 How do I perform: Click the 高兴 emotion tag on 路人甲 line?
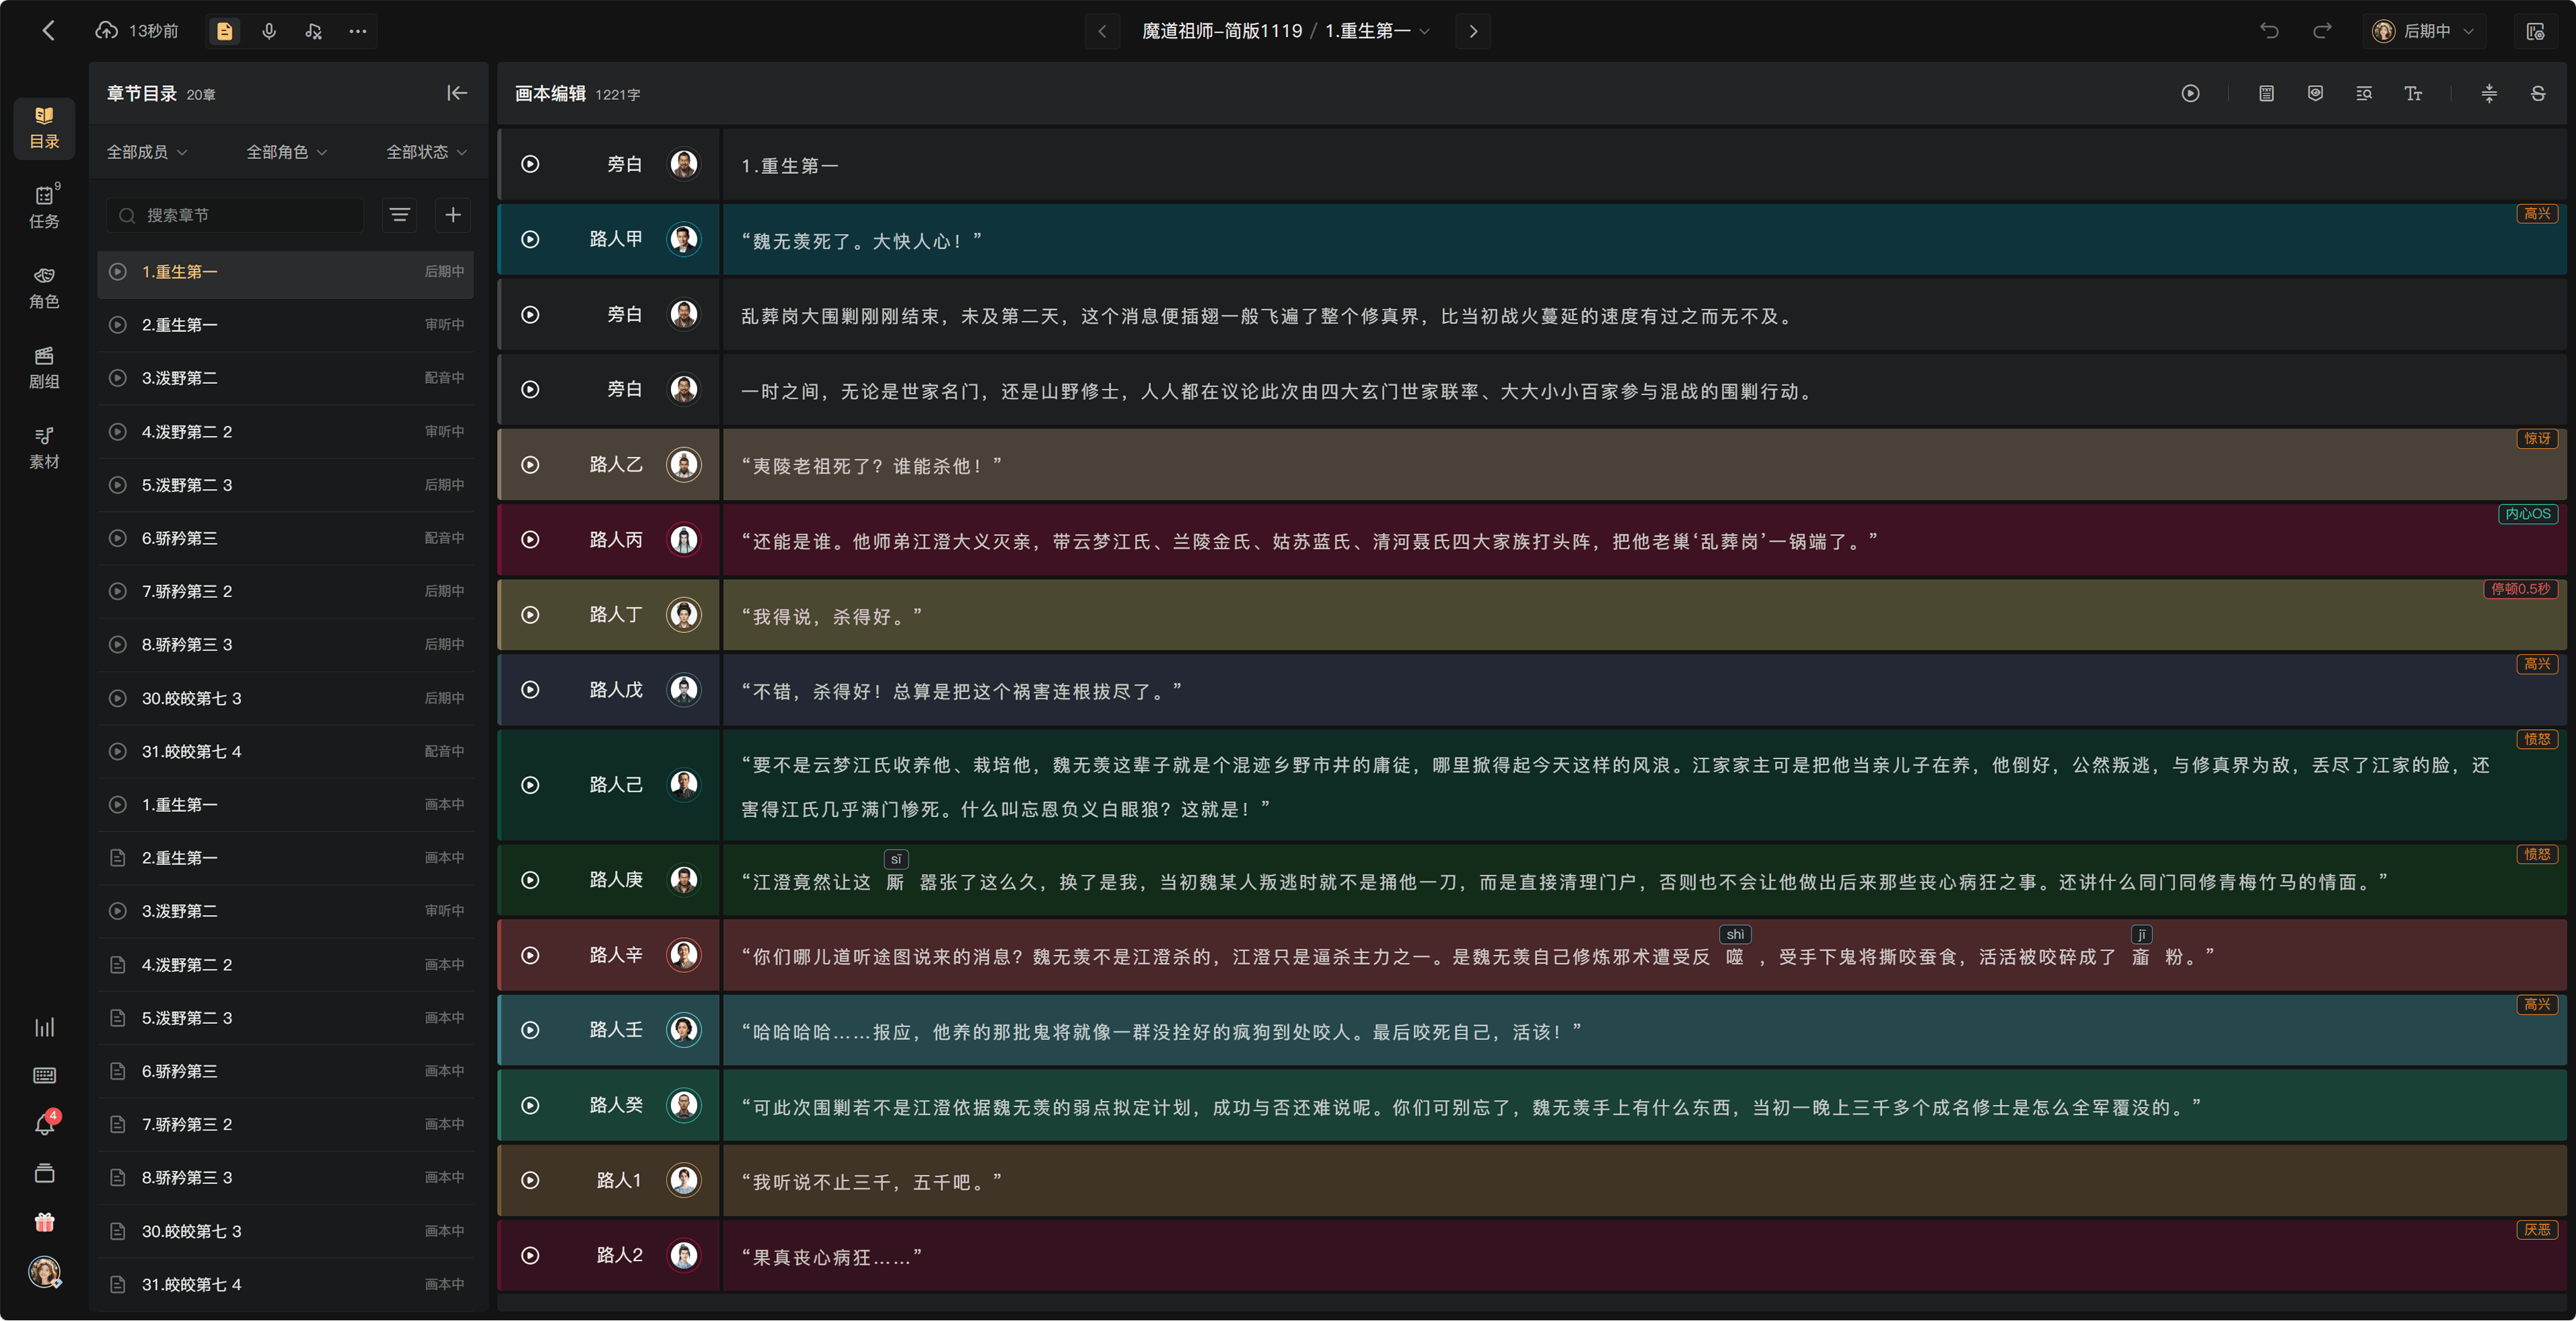coord(2536,213)
